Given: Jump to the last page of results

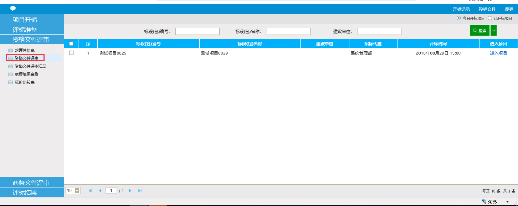Looking at the screenshot, I should pos(140,190).
